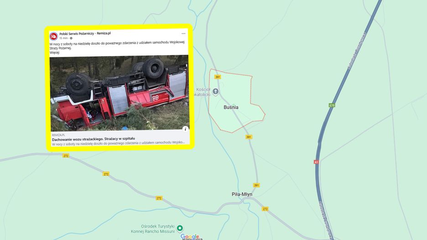Image resolution: width=427 pixels, height=240 pixels.
Task: Click the REMIZA.PL source domain text
Action: [x=58, y=135]
